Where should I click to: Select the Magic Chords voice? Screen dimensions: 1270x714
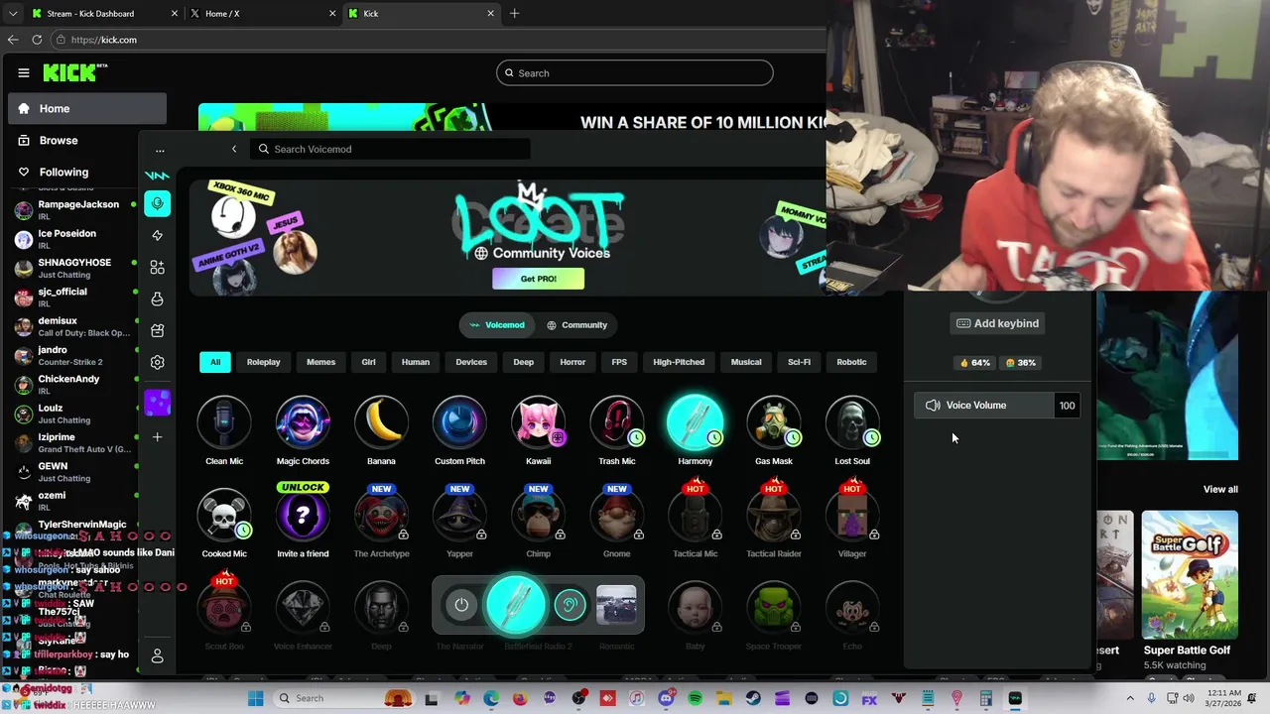(x=303, y=423)
